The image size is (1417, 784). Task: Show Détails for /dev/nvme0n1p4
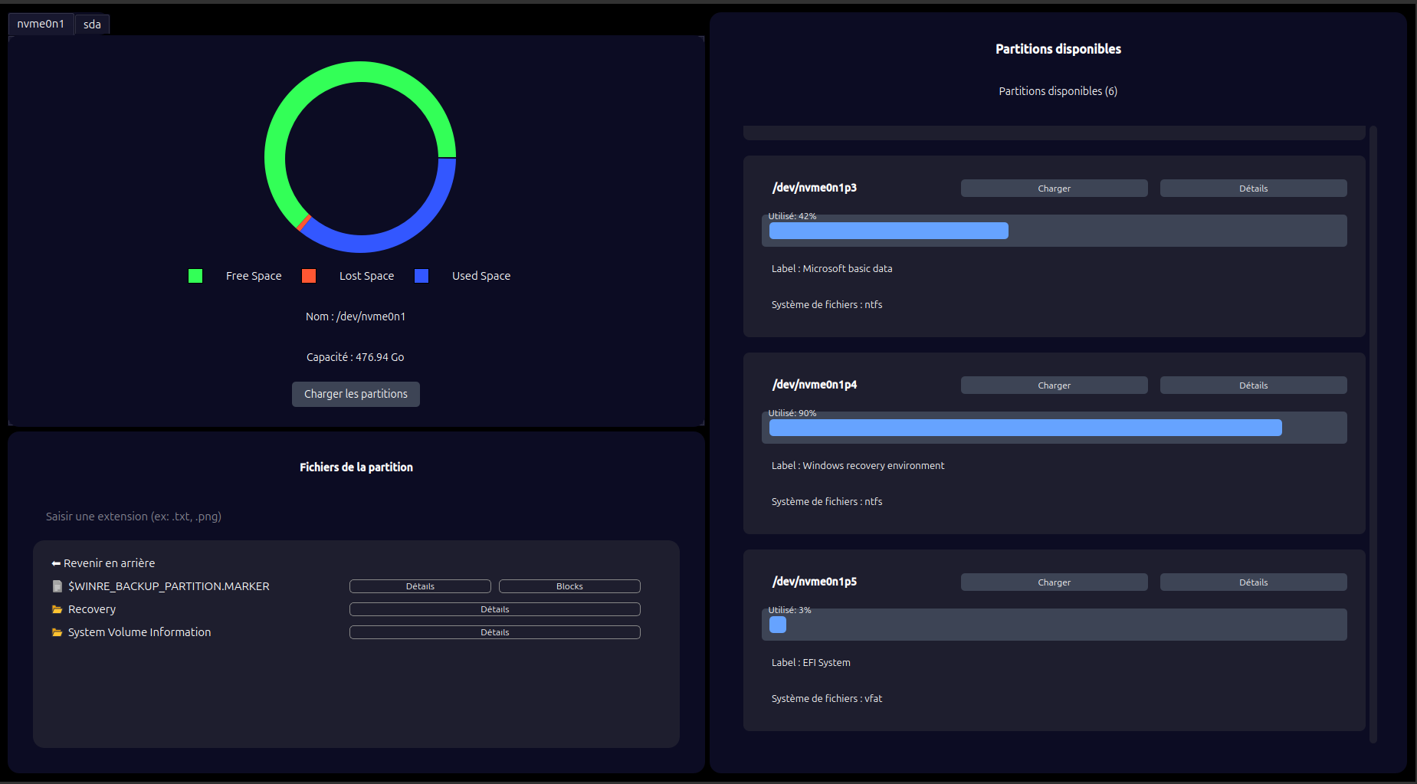click(1253, 385)
